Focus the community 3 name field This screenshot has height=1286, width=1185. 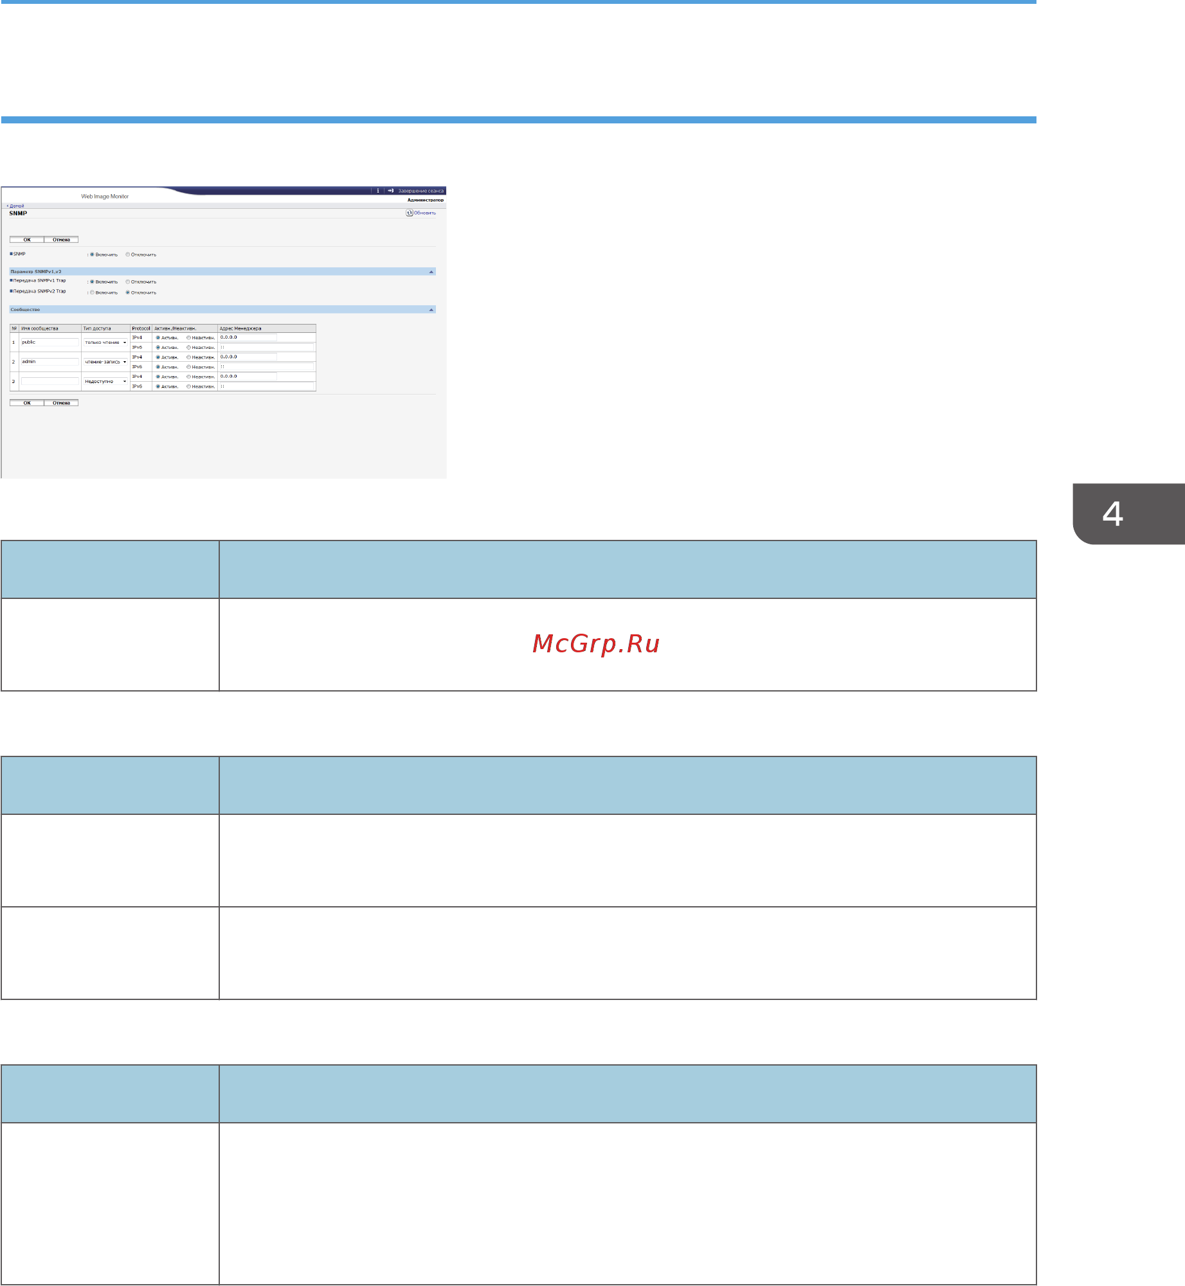50,382
